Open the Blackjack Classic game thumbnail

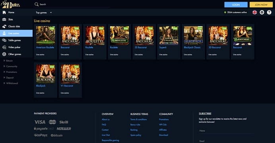point(194,36)
